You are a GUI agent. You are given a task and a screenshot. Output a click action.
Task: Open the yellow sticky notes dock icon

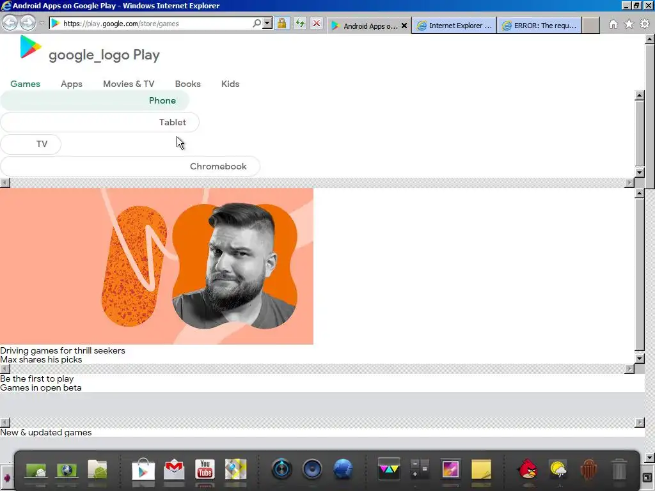pyautogui.click(x=481, y=469)
